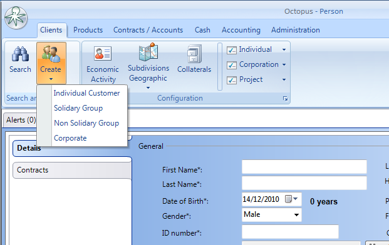Image resolution: width=389 pixels, height=245 pixels.
Task: Toggle the Individual checkbox
Action: pyautogui.click(x=232, y=50)
